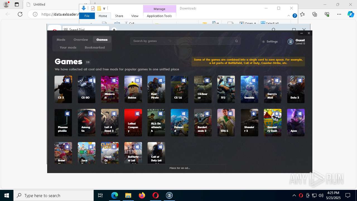
Task: Open the CS GO game card
Action: 86,89
